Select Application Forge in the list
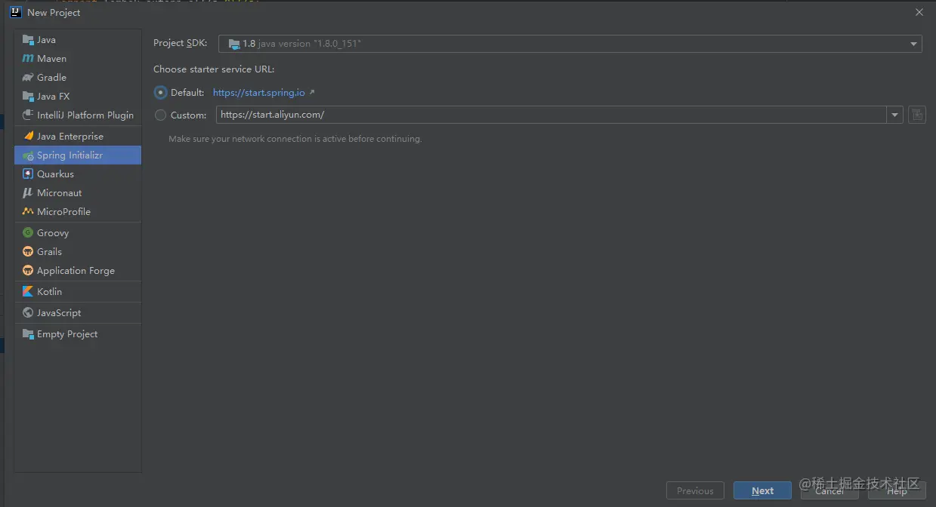 [x=78, y=271]
